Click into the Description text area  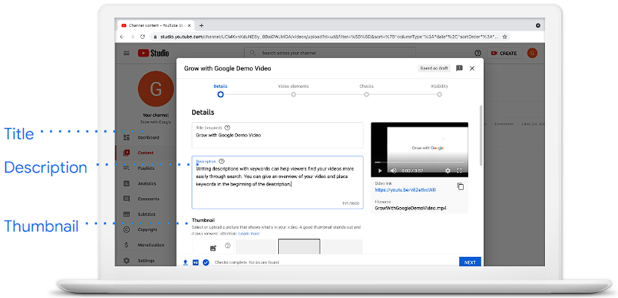(x=277, y=183)
